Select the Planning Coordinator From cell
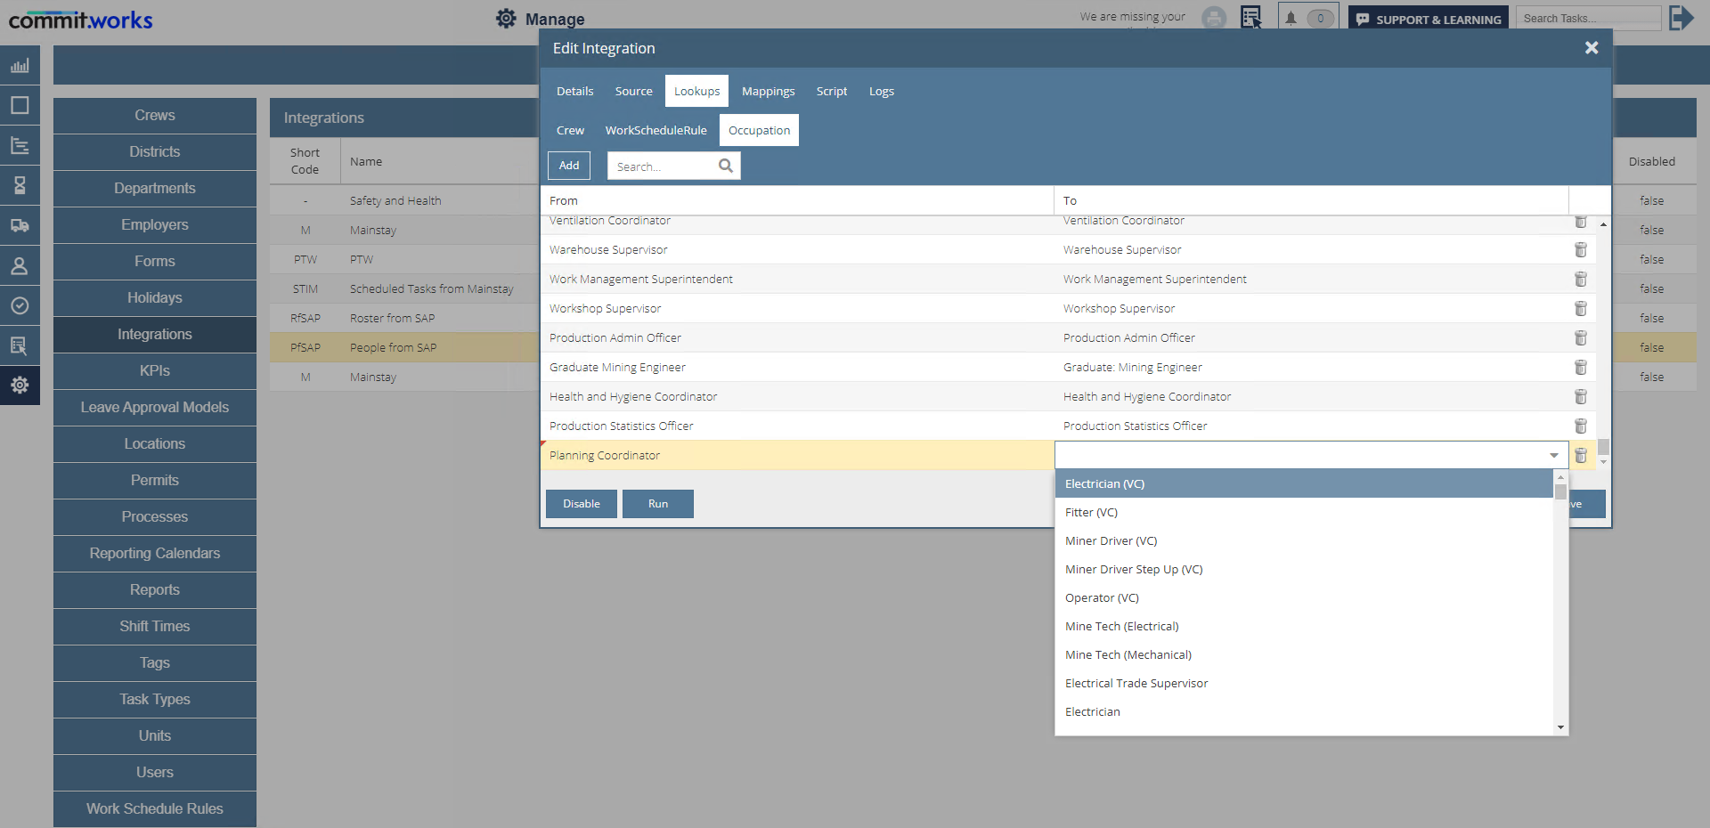This screenshot has height=828, width=1710. point(797,456)
